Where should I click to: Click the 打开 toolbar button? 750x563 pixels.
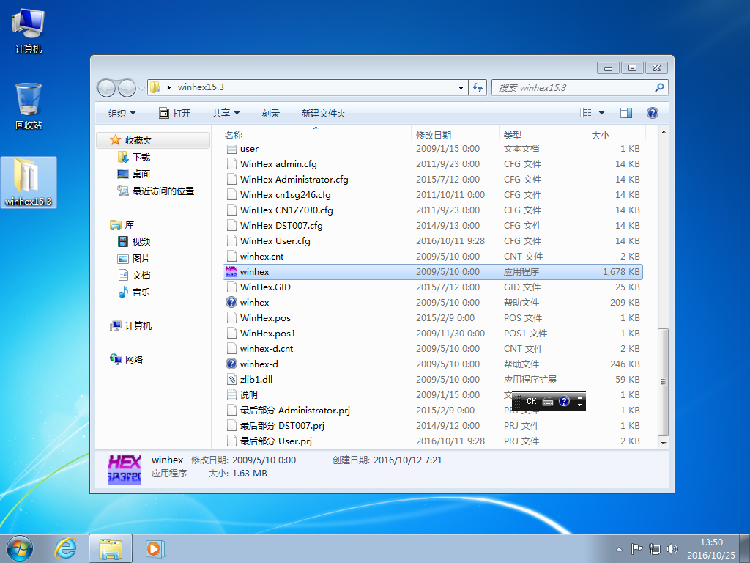(x=174, y=113)
